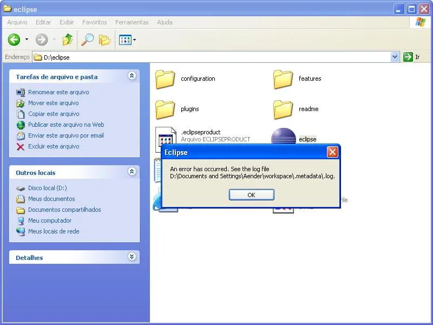Open the Search magnifier tool
This screenshot has width=433, height=325.
click(87, 40)
